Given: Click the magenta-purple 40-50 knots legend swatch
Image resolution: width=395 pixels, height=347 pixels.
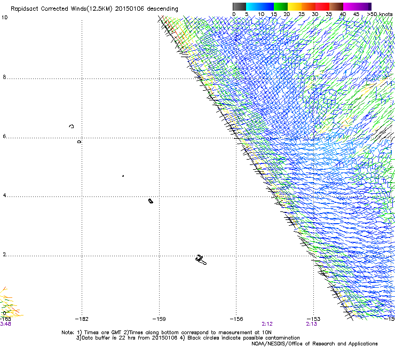Looking at the screenshot, I should 357,6.
